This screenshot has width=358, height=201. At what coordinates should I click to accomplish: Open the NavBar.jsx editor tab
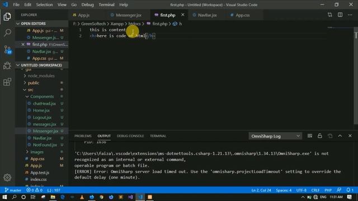(207, 15)
